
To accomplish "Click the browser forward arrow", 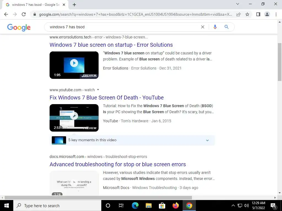I will (15, 14).
